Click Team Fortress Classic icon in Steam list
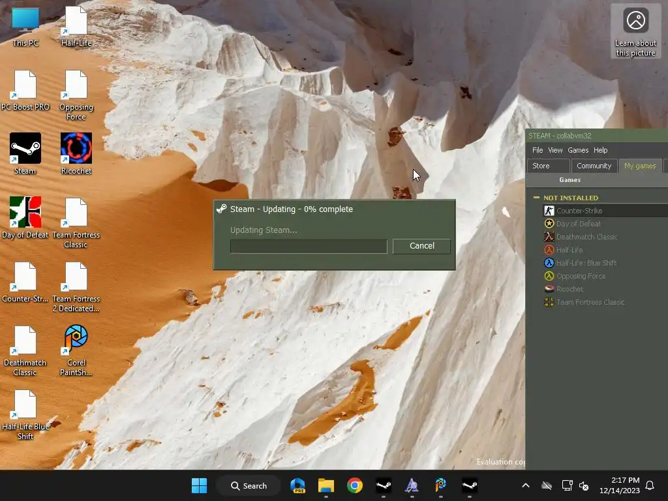 click(x=549, y=302)
